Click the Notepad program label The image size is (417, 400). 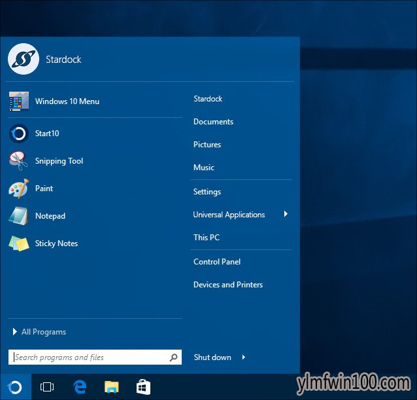(x=50, y=216)
